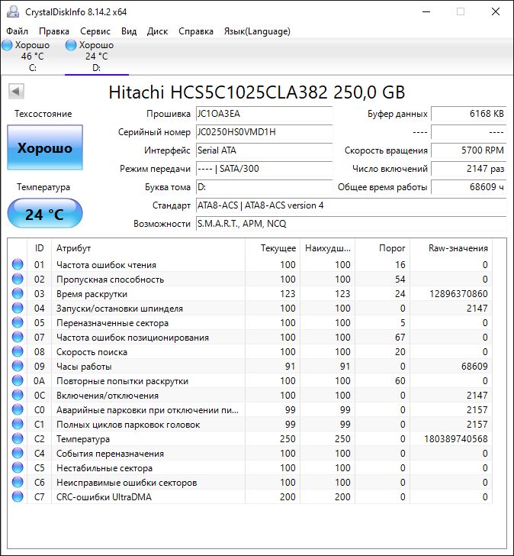
Task: Click the drive C: health status orb
Action: 8,45
